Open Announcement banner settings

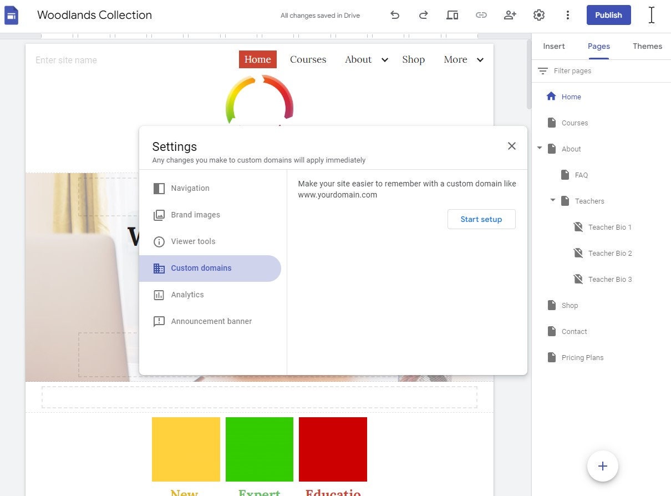point(211,321)
